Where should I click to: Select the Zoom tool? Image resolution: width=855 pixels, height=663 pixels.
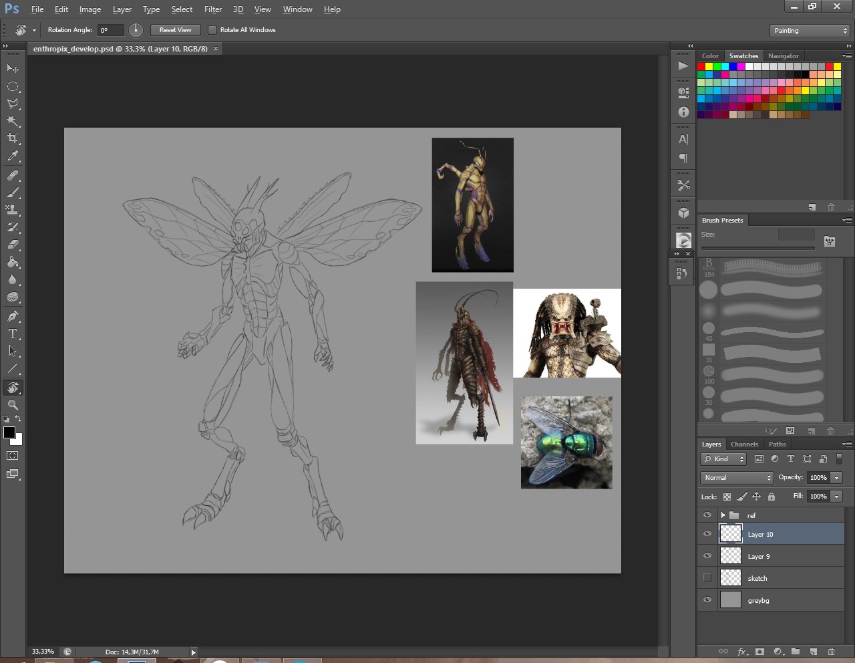(x=13, y=405)
